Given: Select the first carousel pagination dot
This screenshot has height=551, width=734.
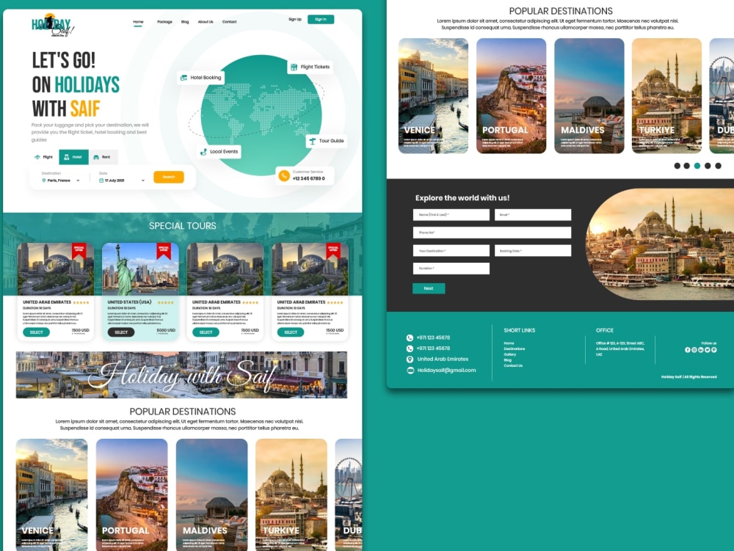Looking at the screenshot, I should tap(677, 166).
